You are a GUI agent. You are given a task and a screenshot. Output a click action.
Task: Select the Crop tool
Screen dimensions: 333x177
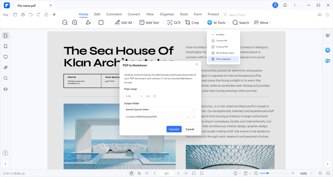[x=192, y=22]
